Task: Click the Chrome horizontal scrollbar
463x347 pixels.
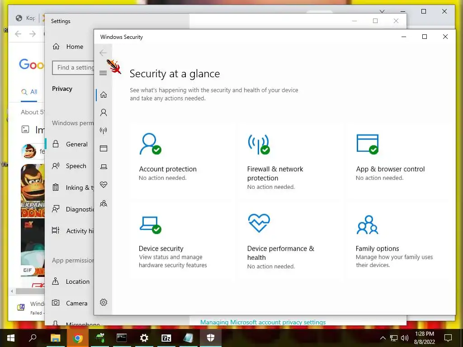Action: click(x=29, y=291)
